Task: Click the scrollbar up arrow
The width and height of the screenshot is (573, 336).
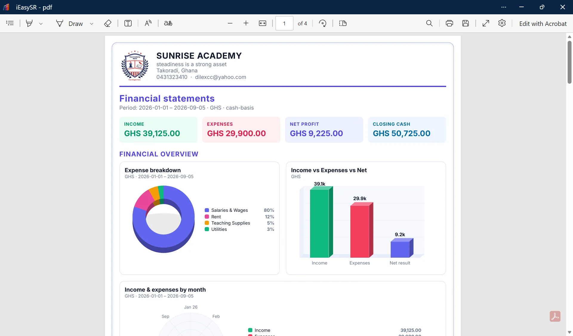Action: [x=569, y=37]
